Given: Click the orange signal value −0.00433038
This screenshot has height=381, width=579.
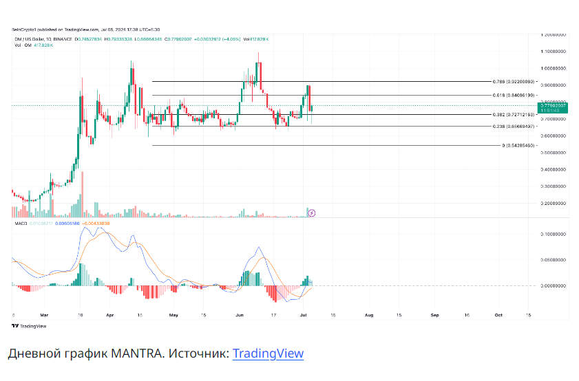Looking at the screenshot, I should pos(95,223).
